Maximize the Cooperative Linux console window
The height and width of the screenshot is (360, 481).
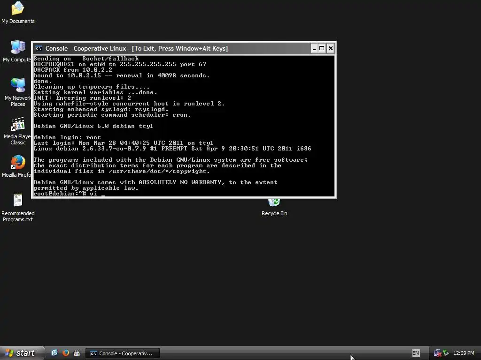(322, 48)
